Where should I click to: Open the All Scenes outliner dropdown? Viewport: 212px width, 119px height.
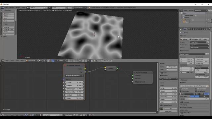201,10
